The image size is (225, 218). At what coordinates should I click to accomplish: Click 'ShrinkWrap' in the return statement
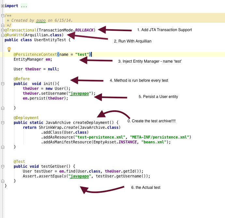pyautogui.click(x=50, y=127)
